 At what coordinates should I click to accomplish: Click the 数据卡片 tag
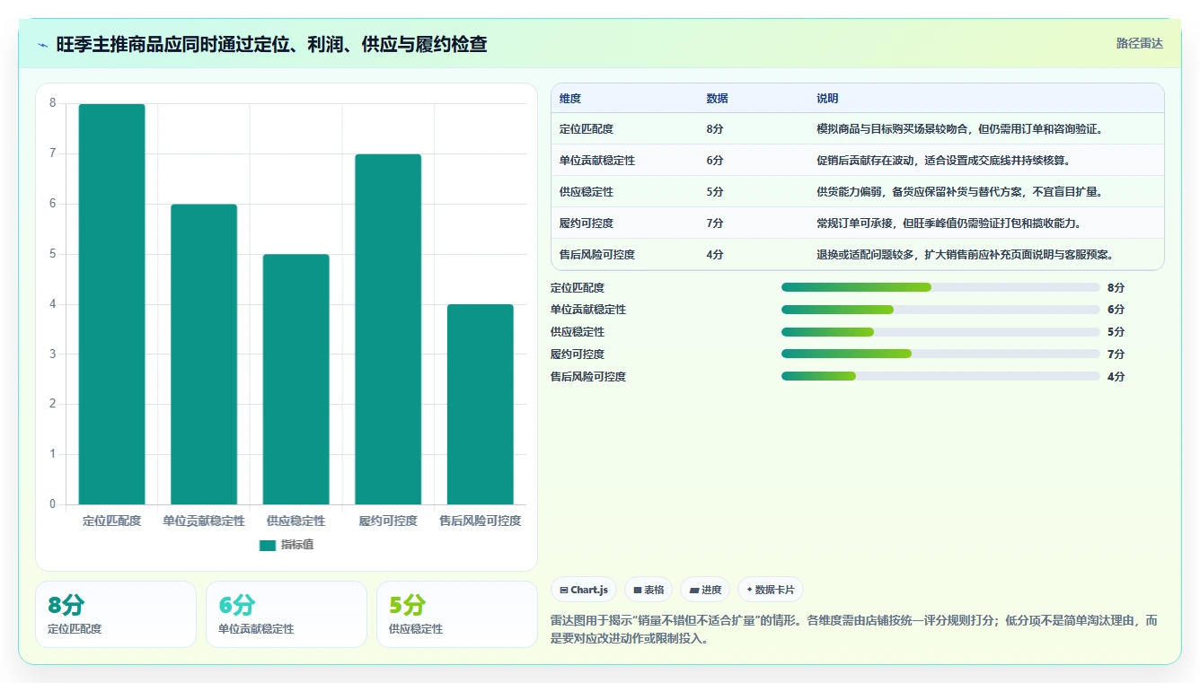[x=771, y=590]
